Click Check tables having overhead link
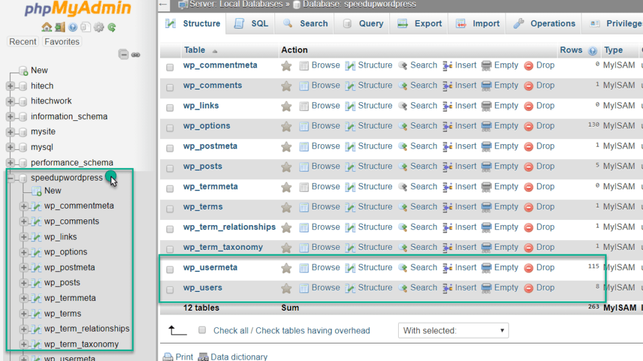The image size is (643, 361). 313,331
